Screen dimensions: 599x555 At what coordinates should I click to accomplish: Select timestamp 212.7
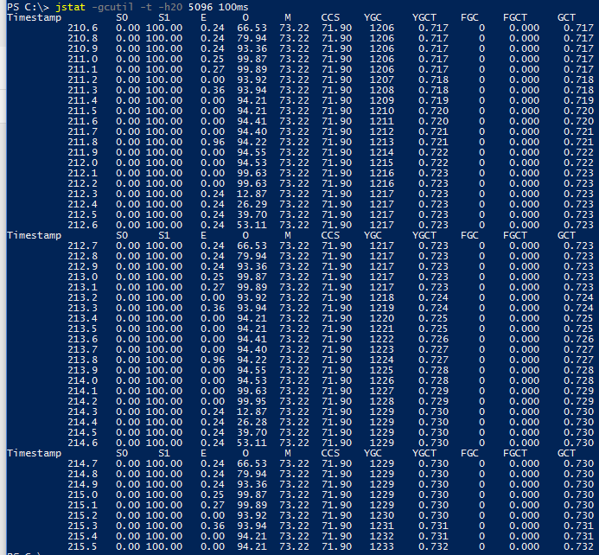(x=82, y=246)
